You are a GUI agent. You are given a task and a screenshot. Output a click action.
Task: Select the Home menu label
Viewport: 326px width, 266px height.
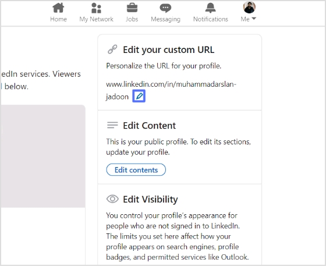coord(58,19)
